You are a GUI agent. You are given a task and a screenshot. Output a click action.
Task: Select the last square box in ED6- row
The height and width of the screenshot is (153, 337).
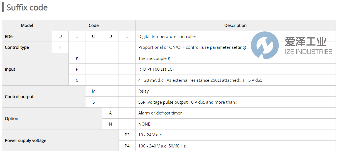(x=127, y=36)
